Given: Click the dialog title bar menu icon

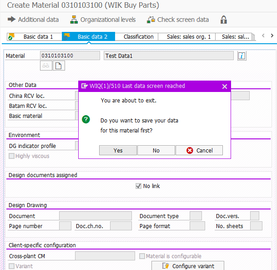Looking at the screenshot, I should (85, 86).
